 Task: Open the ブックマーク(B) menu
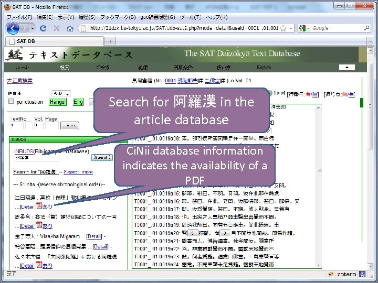click(x=118, y=17)
